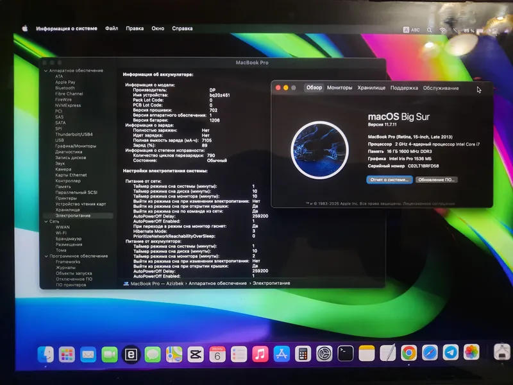
Task: Open the Лицензионное соглашение link
Action: tap(428, 203)
